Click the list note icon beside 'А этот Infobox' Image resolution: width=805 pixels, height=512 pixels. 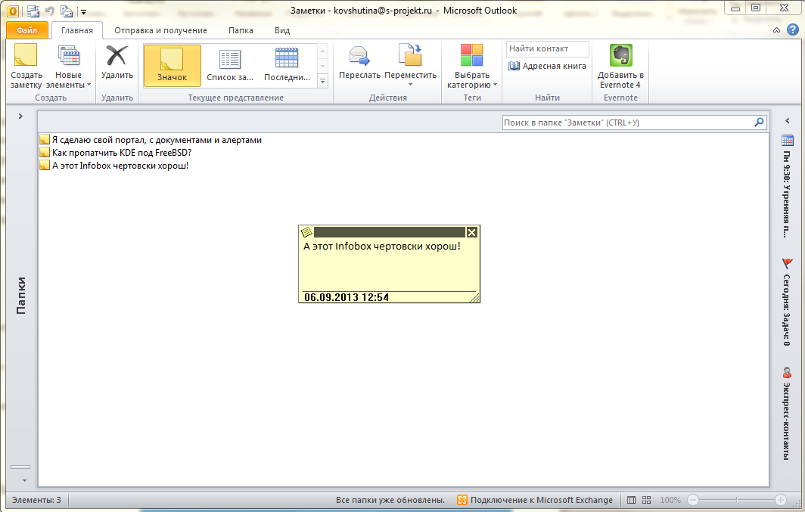tap(45, 165)
